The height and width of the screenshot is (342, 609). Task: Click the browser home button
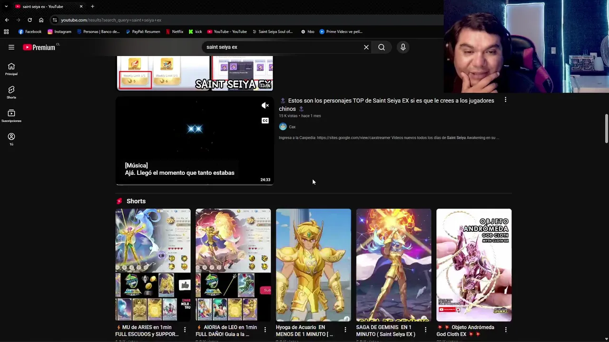tap(41, 20)
